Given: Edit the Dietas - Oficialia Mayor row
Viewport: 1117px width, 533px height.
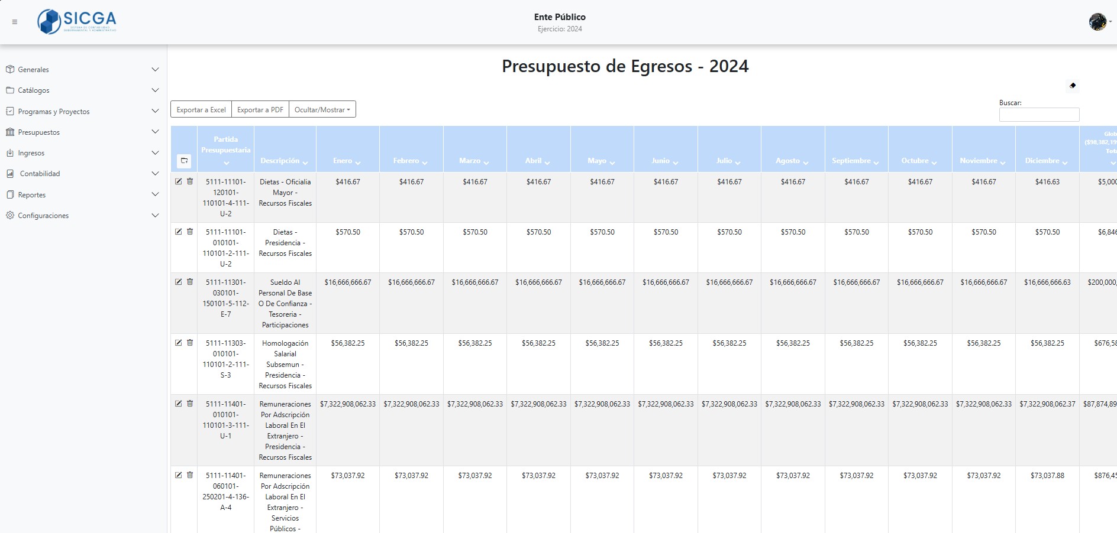Looking at the screenshot, I should 179,181.
